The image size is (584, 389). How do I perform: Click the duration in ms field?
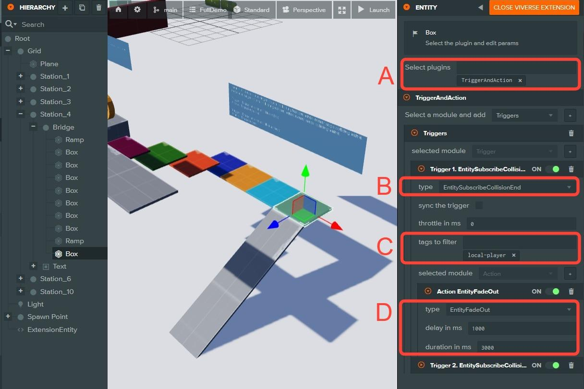tap(522, 347)
